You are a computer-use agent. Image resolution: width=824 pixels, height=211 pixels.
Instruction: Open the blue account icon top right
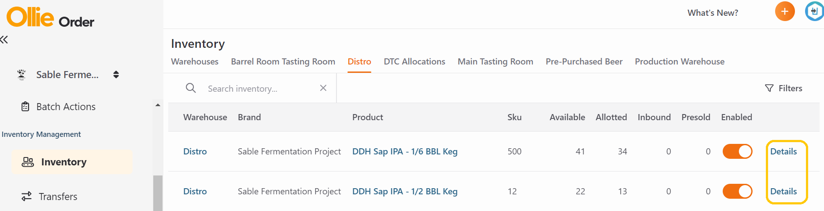814,11
